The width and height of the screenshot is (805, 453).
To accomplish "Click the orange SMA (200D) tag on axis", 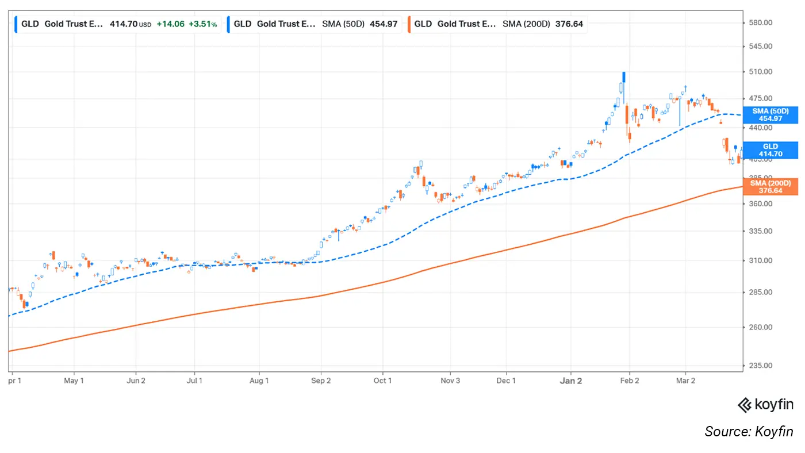I will click(x=770, y=186).
